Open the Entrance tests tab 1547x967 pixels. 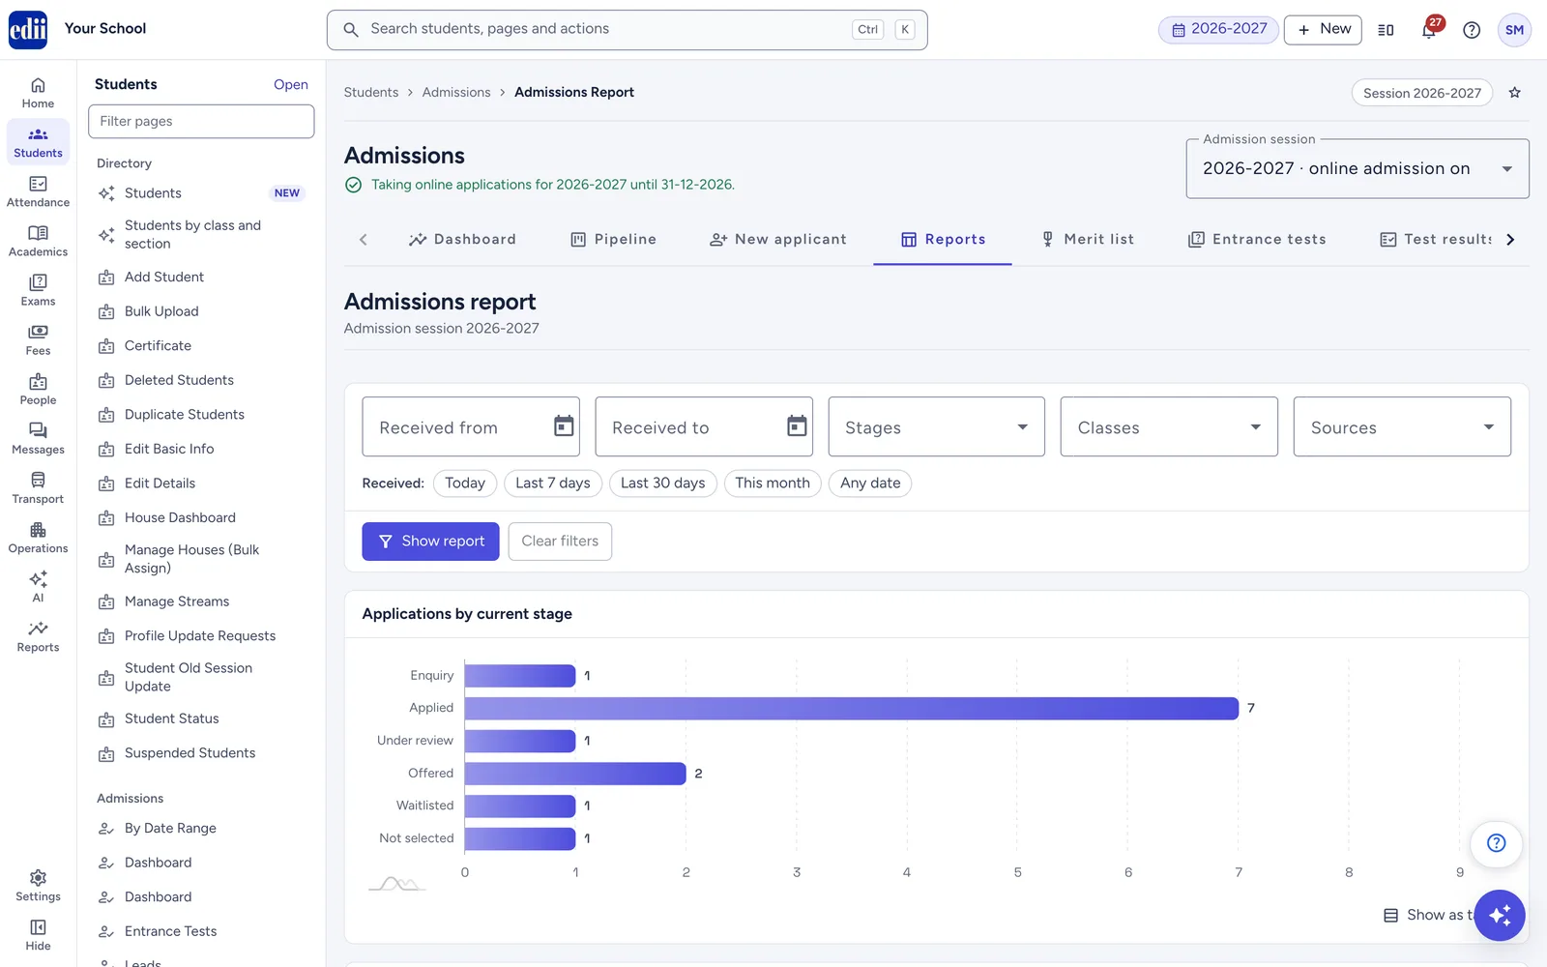click(x=1257, y=239)
